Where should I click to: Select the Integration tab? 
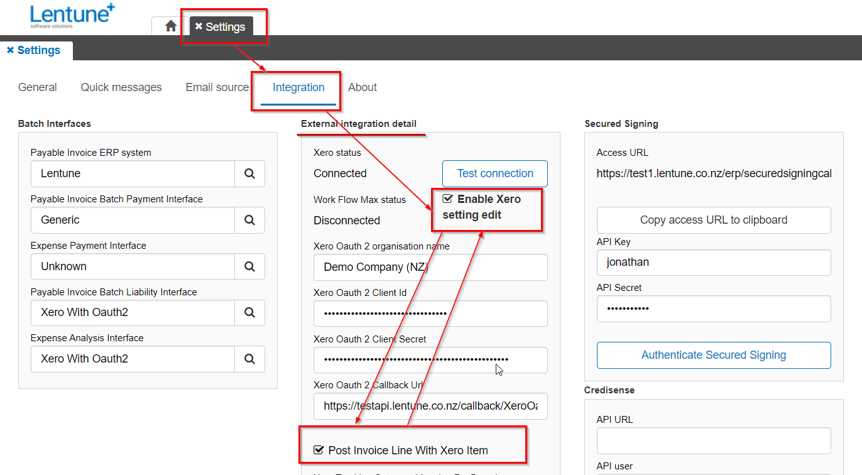click(298, 87)
